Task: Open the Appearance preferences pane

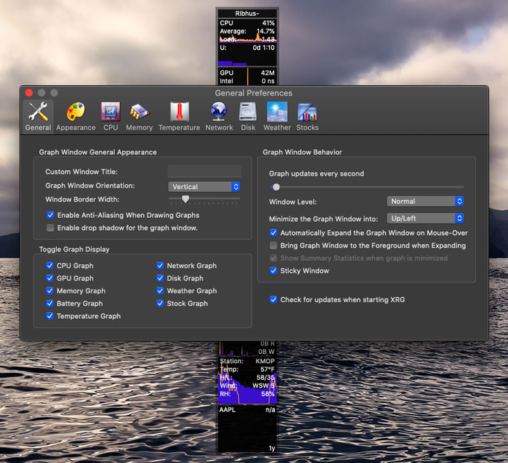Action: coord(76,113)
